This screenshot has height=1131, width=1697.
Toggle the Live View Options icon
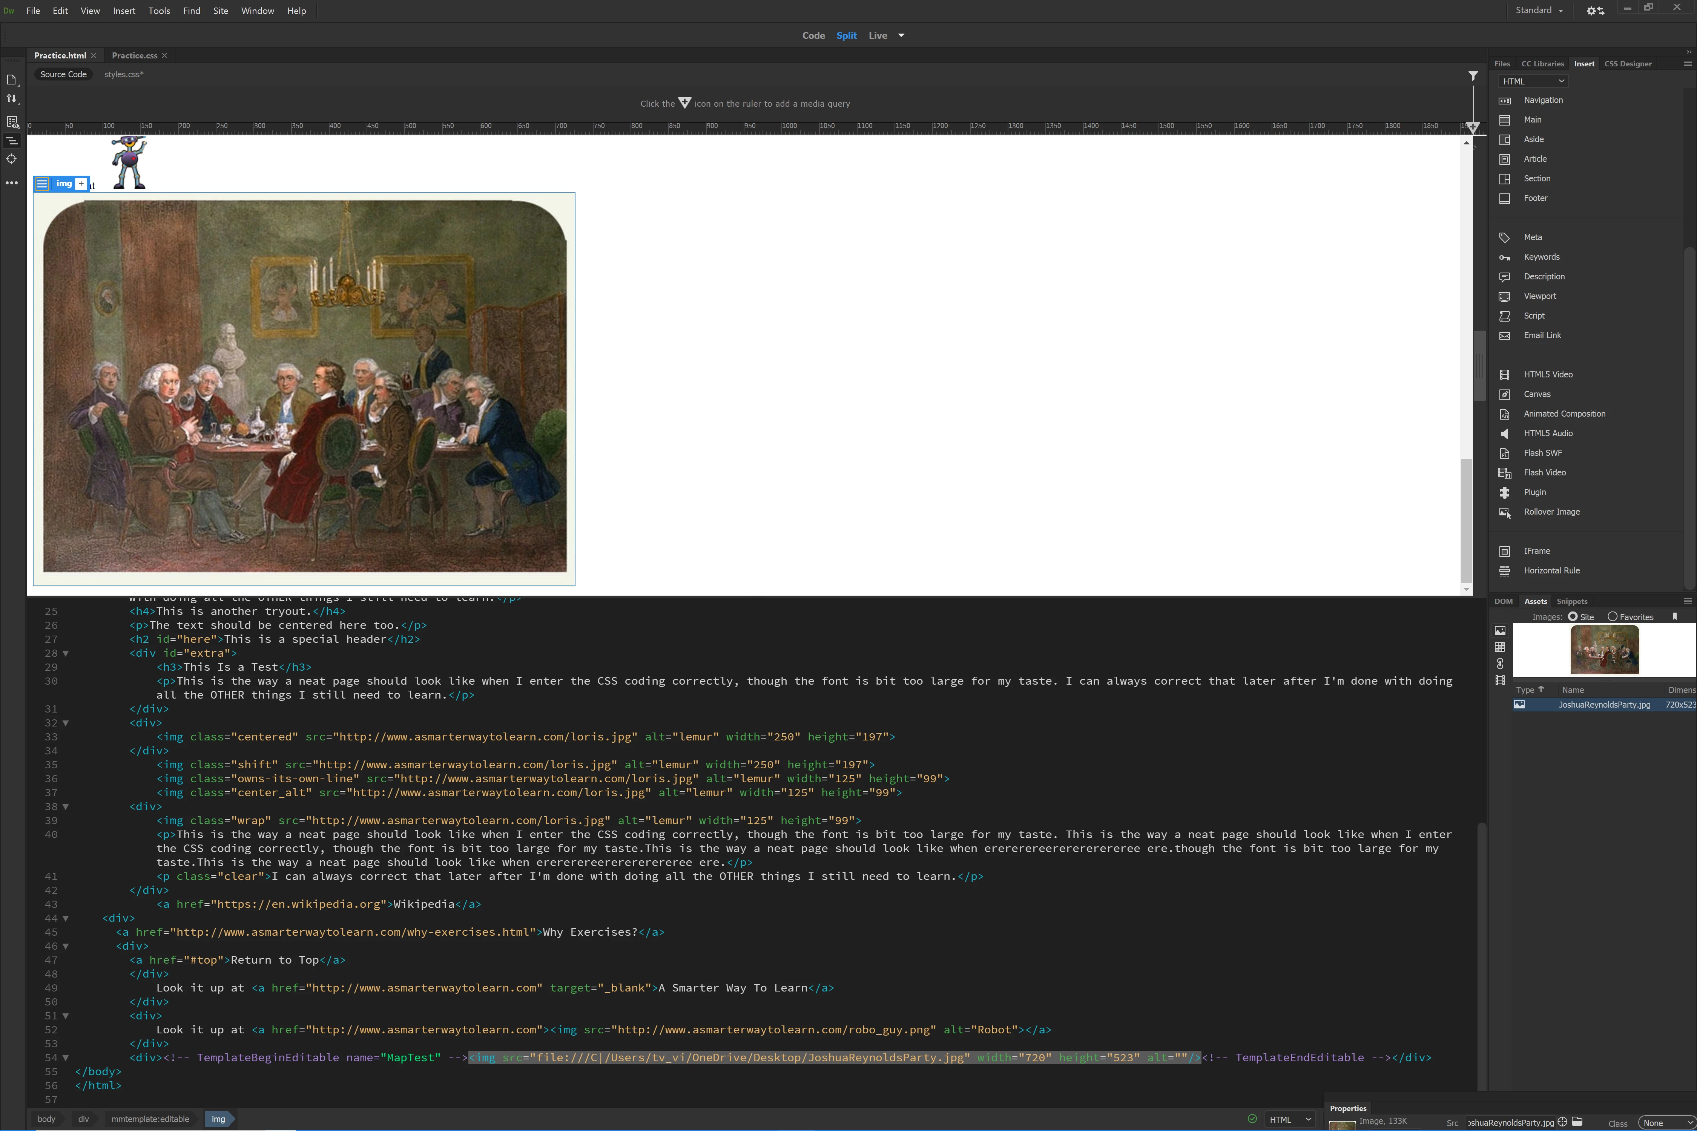12,122
